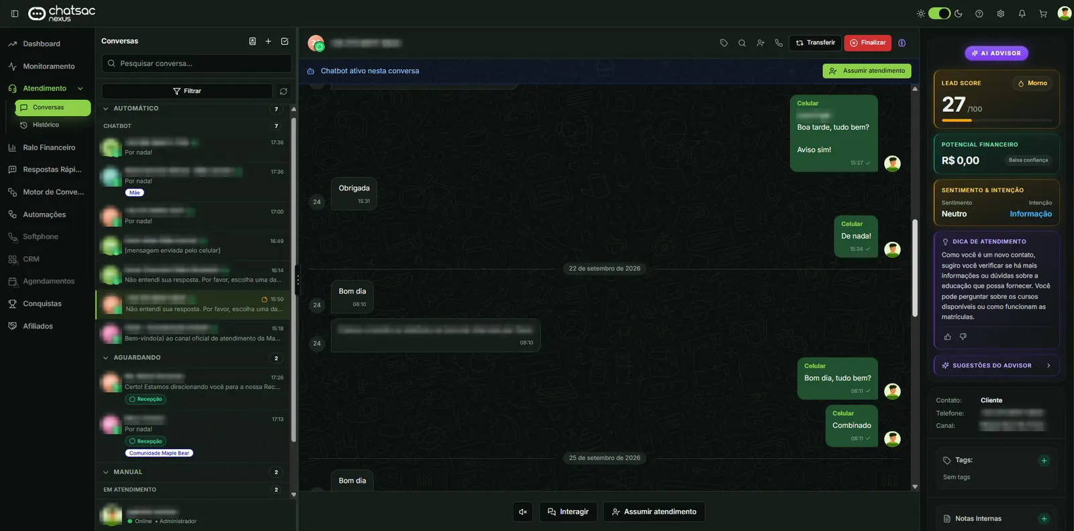This screenshot has height=531, width=1074.
Task: Open notifications bell
Action: click(1022, 13)
